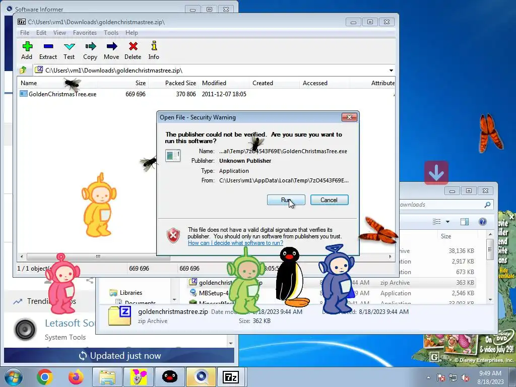Click the Delete toolbar icon
Image resolution: width=516 pixels, height=387 pixels.
point(133,50)
